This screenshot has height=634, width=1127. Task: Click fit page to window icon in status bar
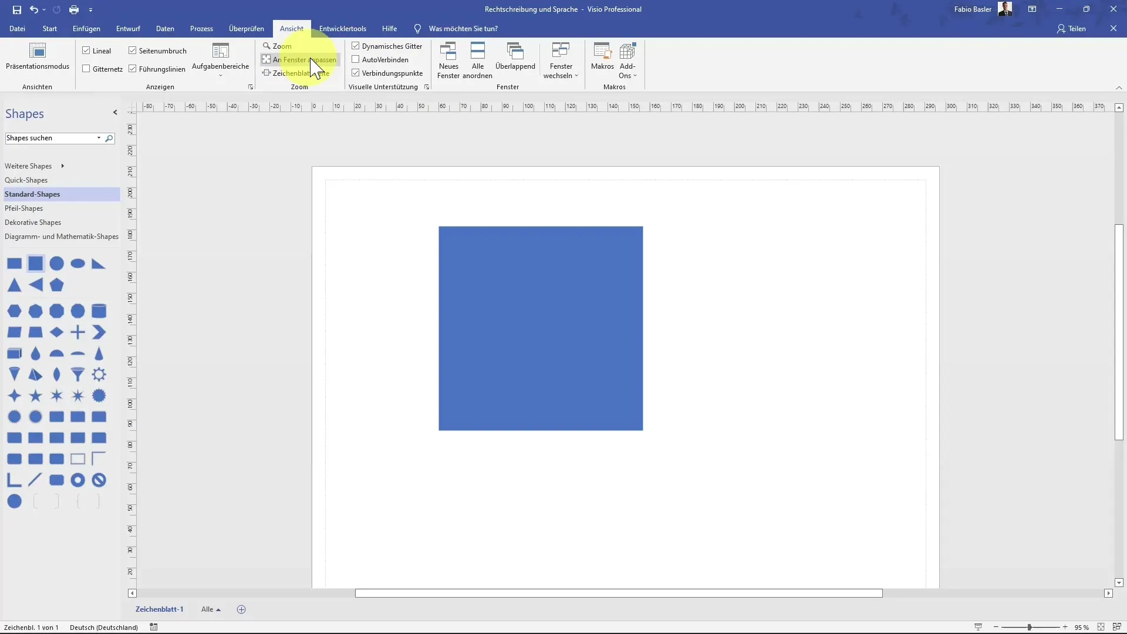click(1101, 627)
